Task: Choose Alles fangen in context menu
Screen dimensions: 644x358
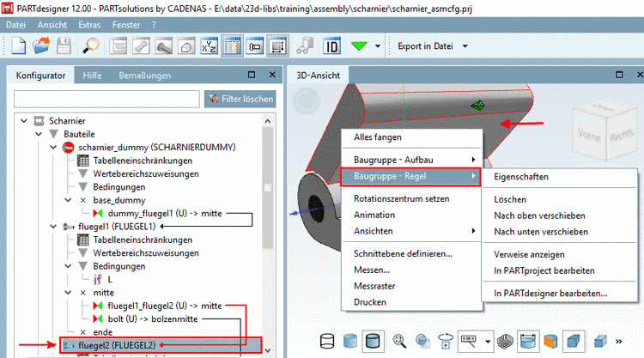Action: click(x=378, y=137)
